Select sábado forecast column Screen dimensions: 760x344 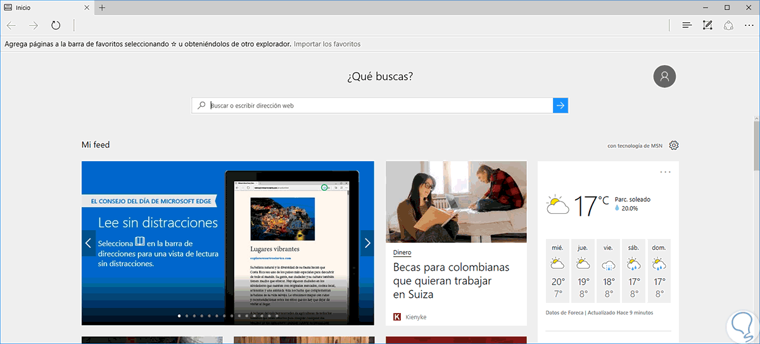[x=633, y=270]
